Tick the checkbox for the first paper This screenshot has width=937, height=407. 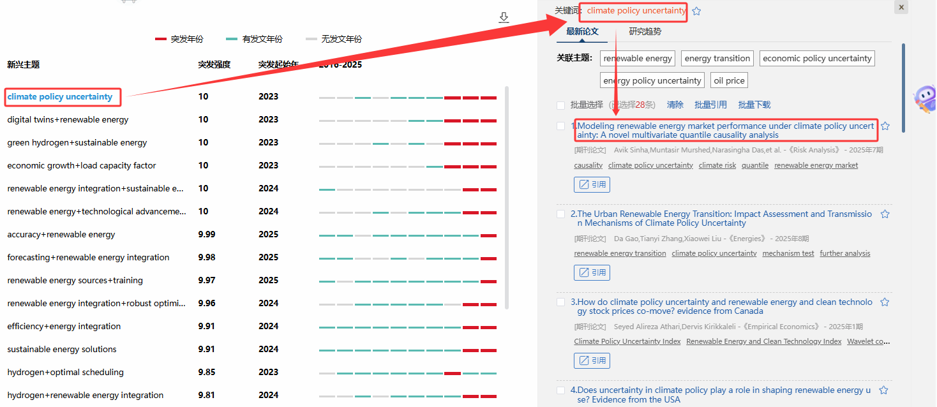pyautogui.click(x=560, y=126)
